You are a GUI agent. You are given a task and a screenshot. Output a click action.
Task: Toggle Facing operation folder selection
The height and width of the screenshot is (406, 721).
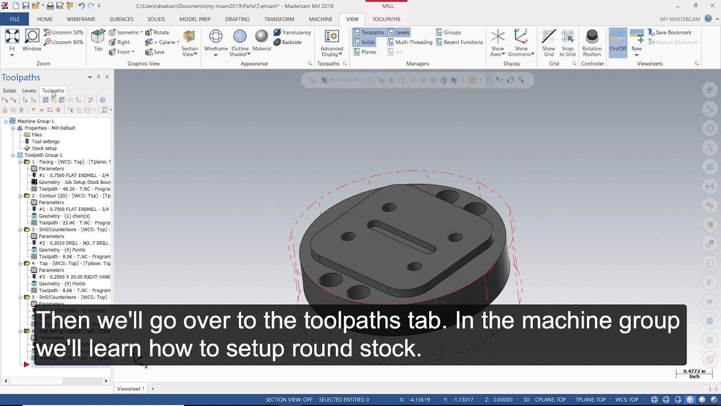pos(26,162)
